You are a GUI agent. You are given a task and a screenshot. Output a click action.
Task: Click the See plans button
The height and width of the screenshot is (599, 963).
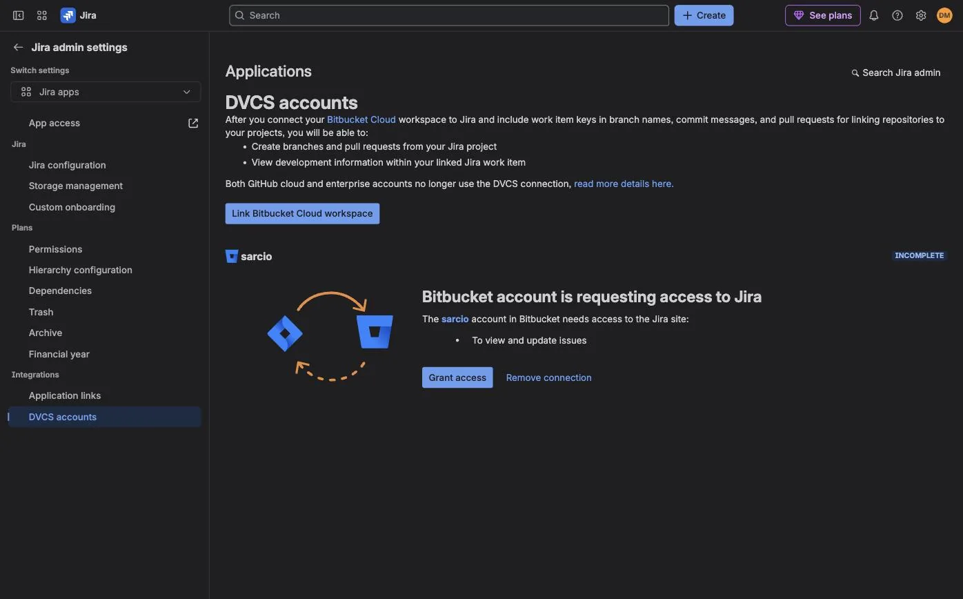click(x=822, y=15)
